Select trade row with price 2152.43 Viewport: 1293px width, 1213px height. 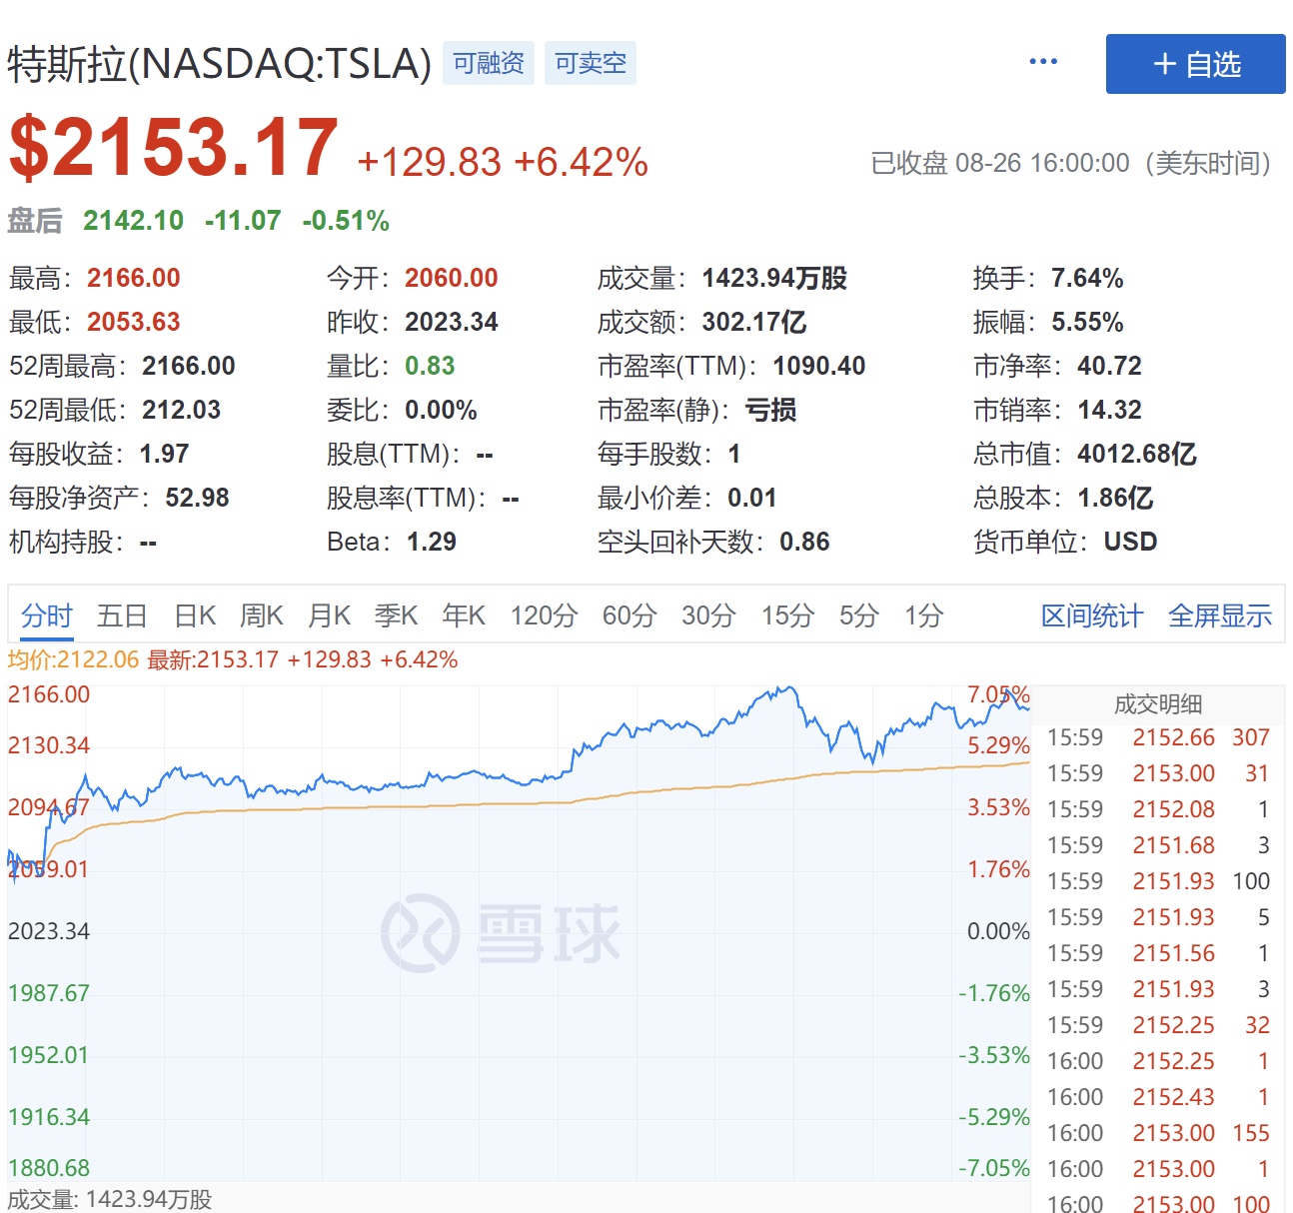tap(1158, 1097)
